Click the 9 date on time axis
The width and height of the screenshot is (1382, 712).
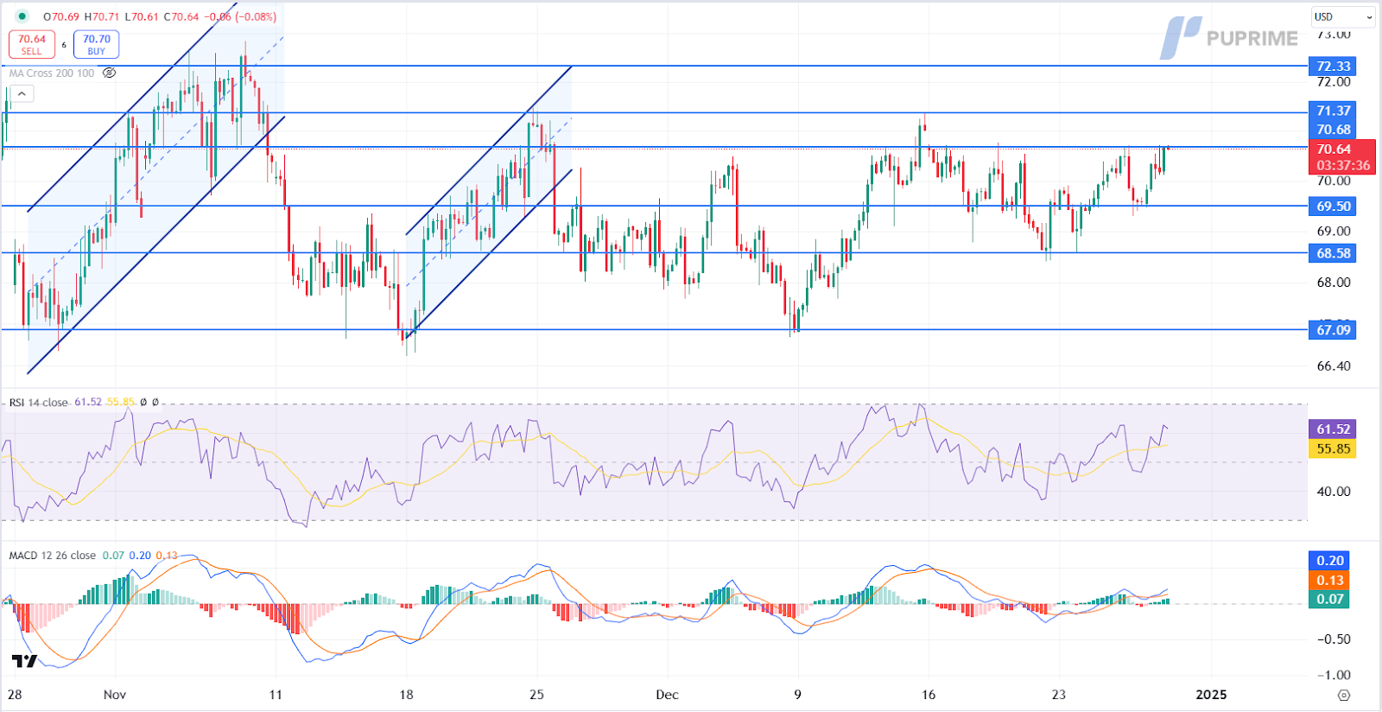point(797,695)
